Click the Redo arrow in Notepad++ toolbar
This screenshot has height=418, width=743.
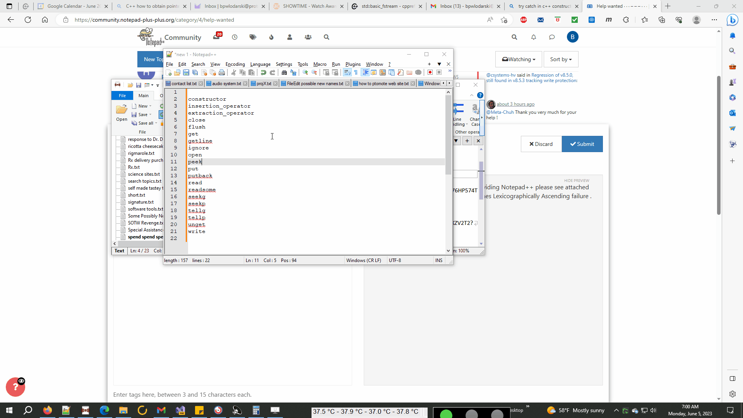click(272, 72)
